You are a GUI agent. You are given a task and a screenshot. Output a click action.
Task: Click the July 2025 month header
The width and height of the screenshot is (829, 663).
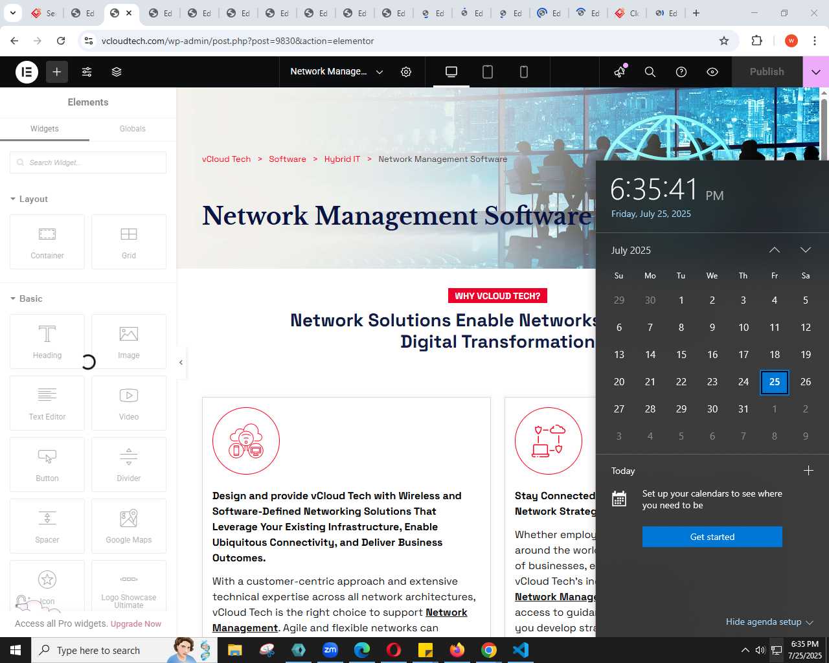[631, 250]
